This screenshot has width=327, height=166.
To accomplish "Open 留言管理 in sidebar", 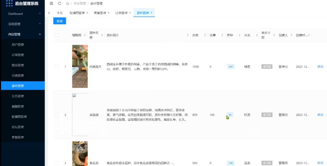I will 23,65.
